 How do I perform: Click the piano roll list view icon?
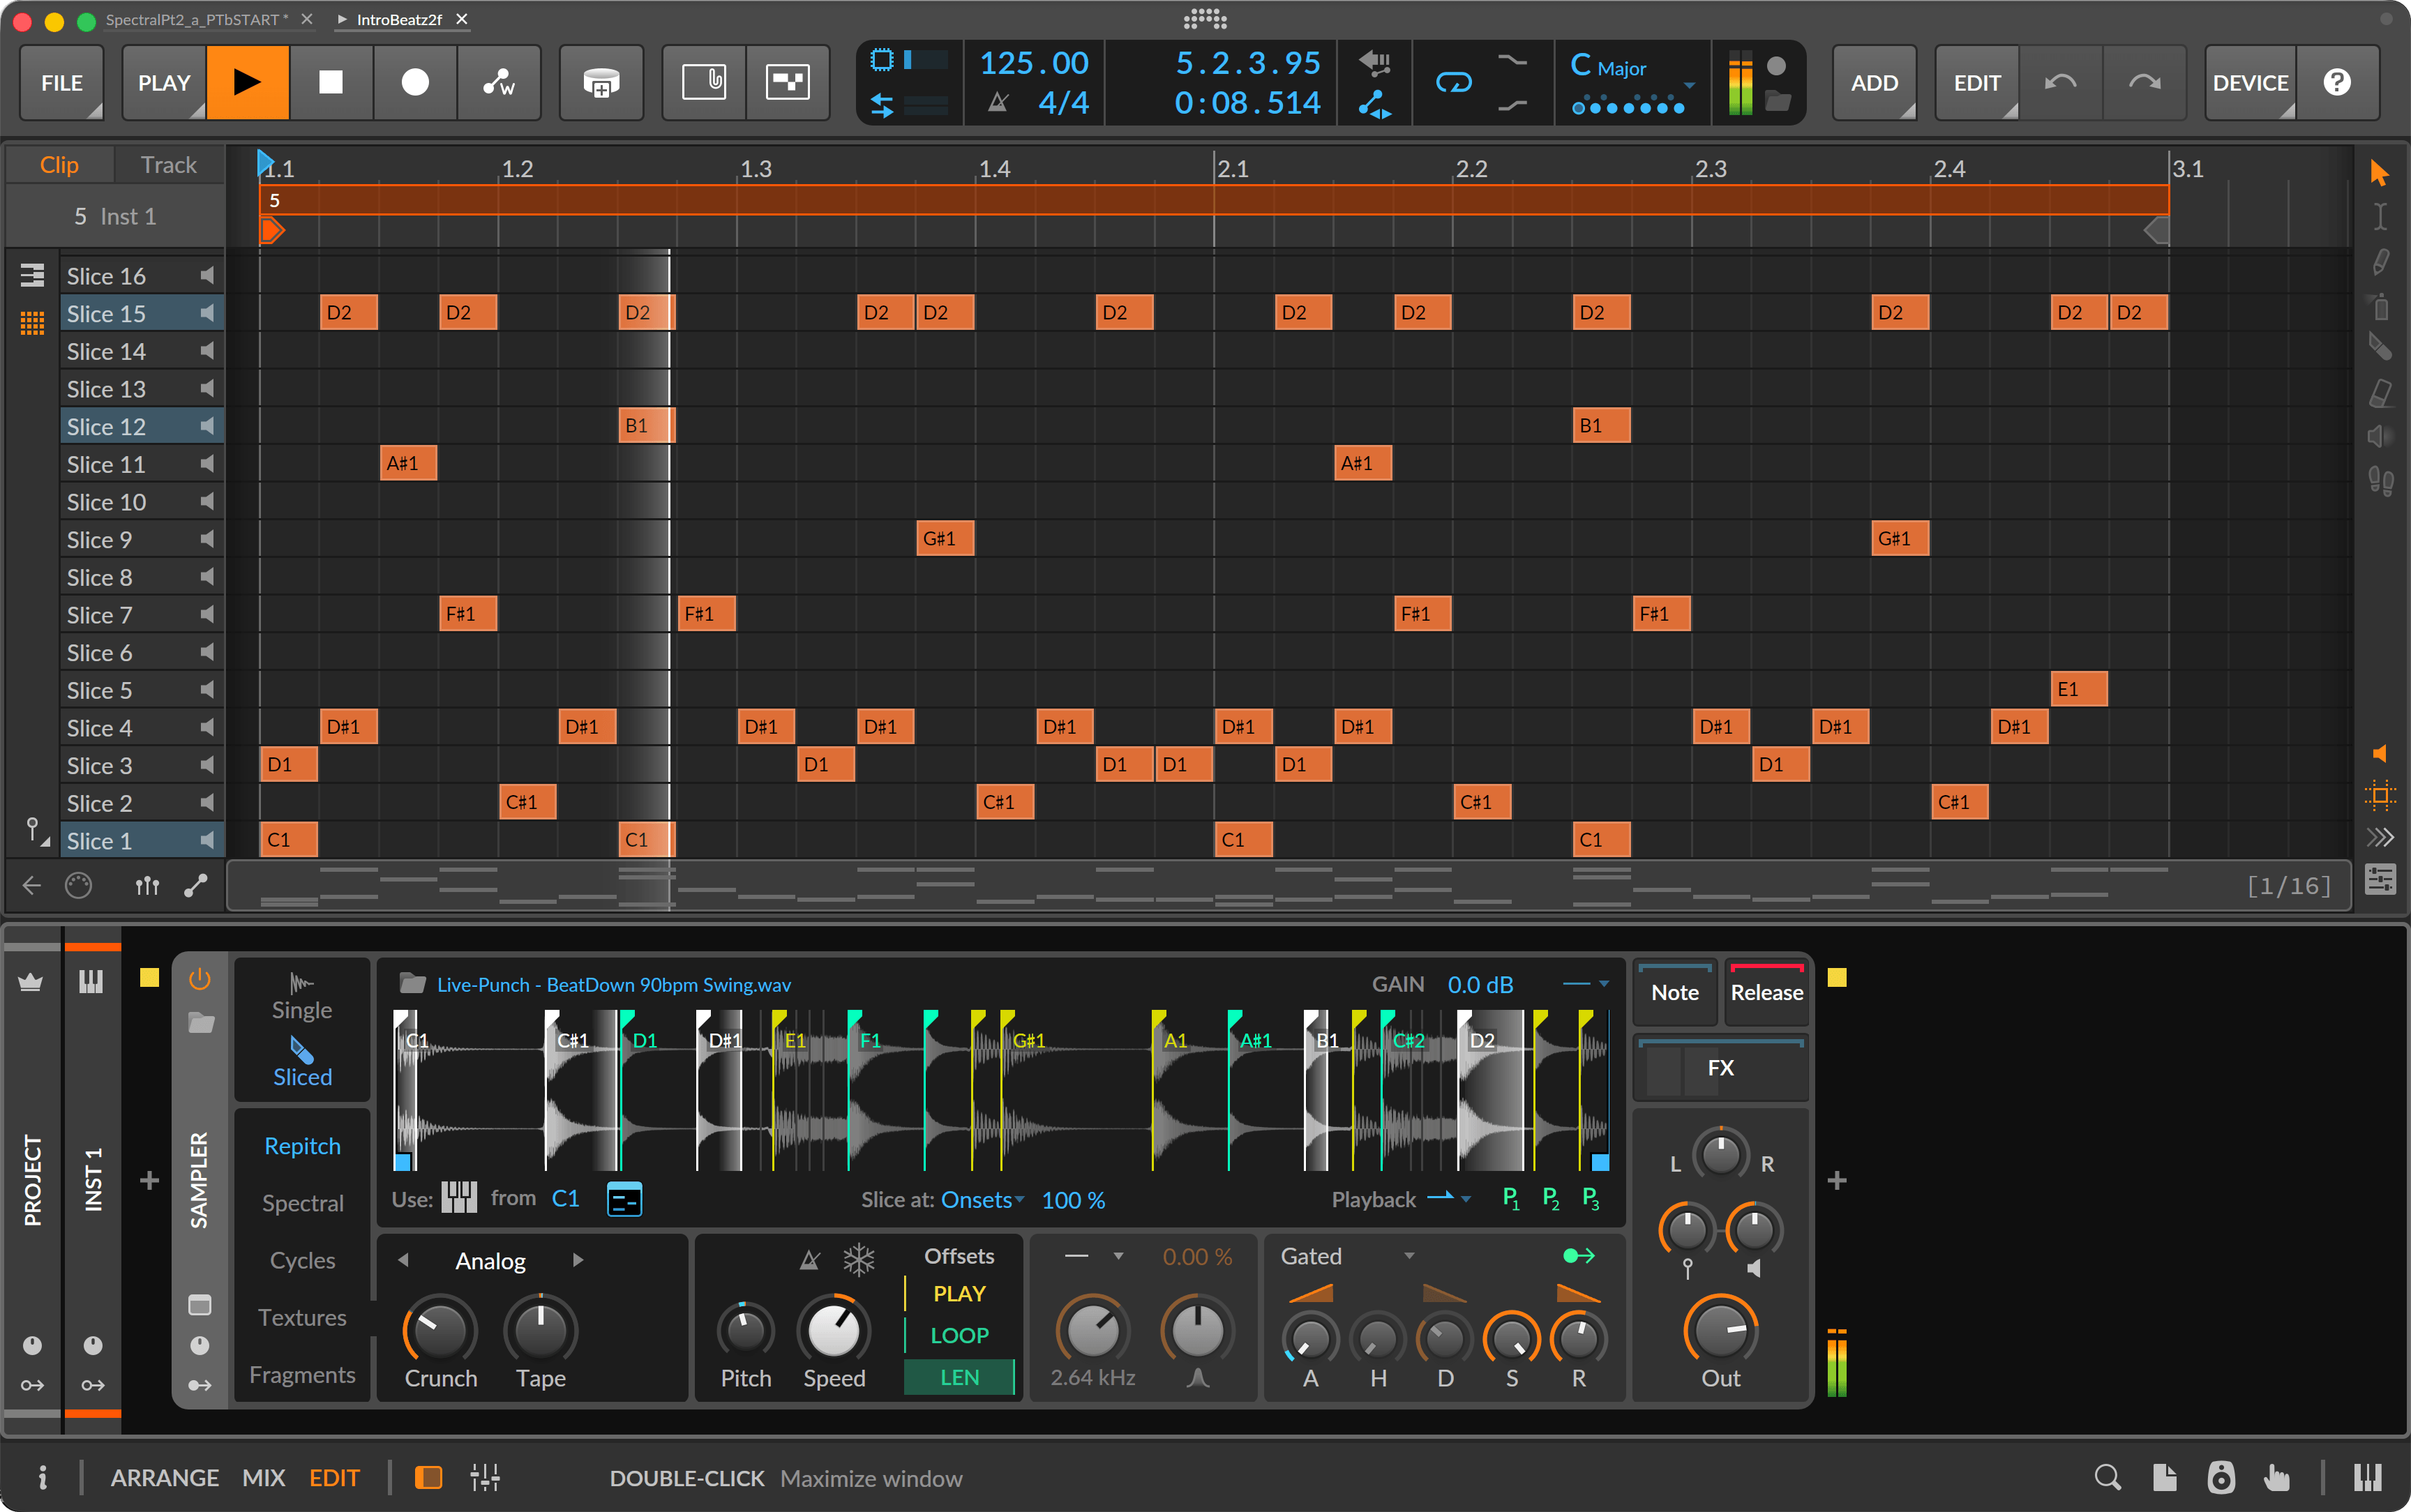(x=32, y=275)
